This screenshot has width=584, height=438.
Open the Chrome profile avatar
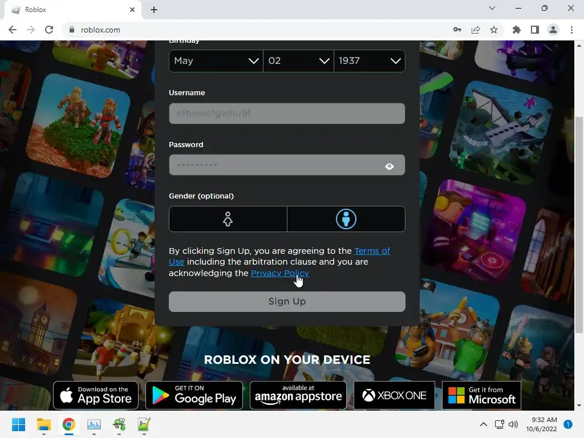point(553,30)
